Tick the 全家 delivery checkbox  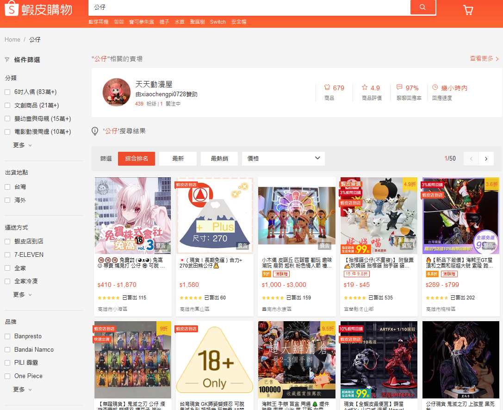(x=7, y=268)
